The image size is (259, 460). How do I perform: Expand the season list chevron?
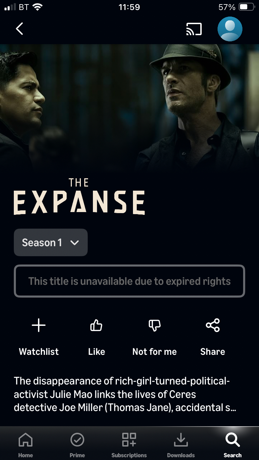pyautogui.click(x=75, y=243)
